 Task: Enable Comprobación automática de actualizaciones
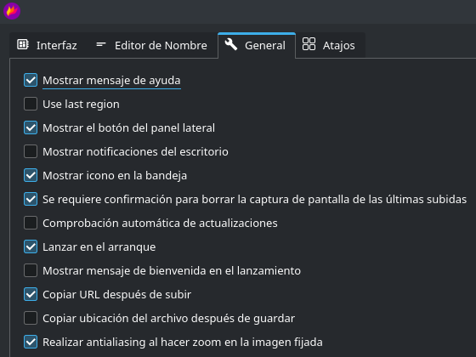click(31, 223)
